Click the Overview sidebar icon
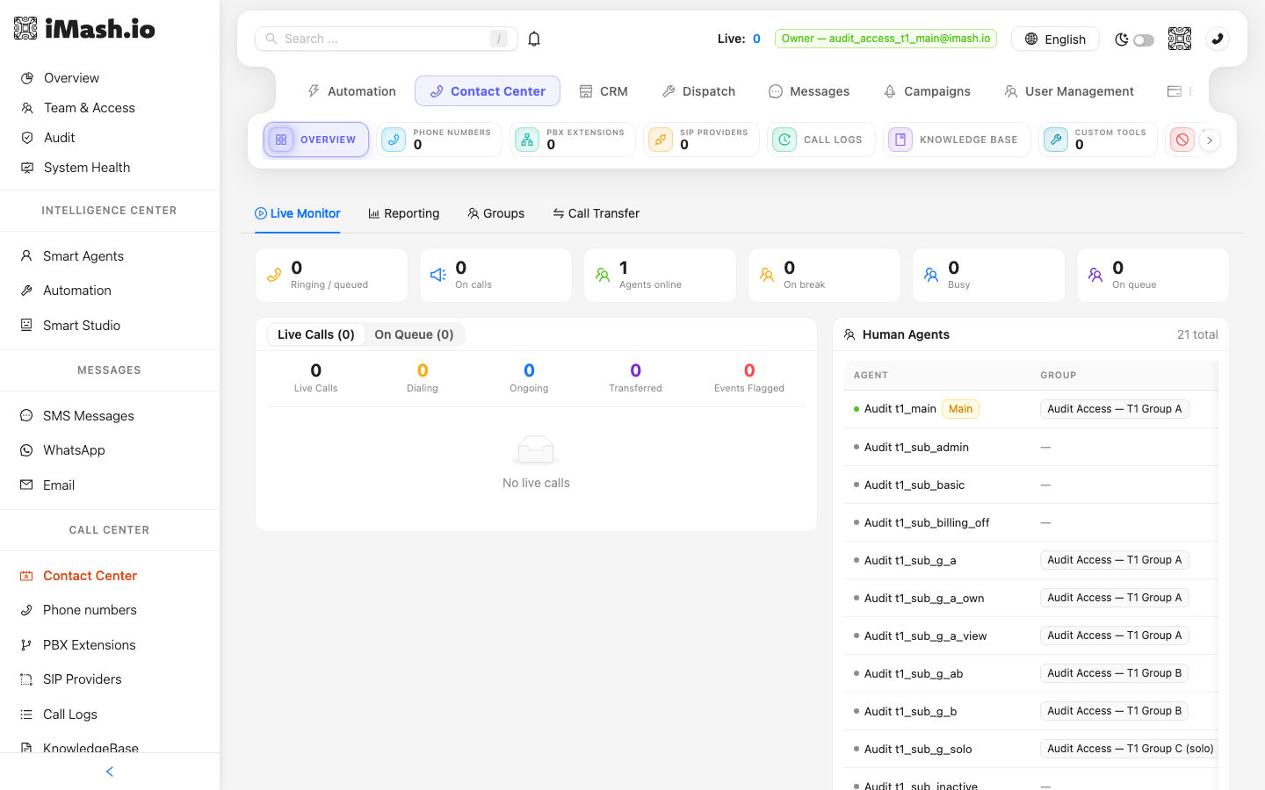The height and width of the screenshot is (790, 1265). (27, 78)
